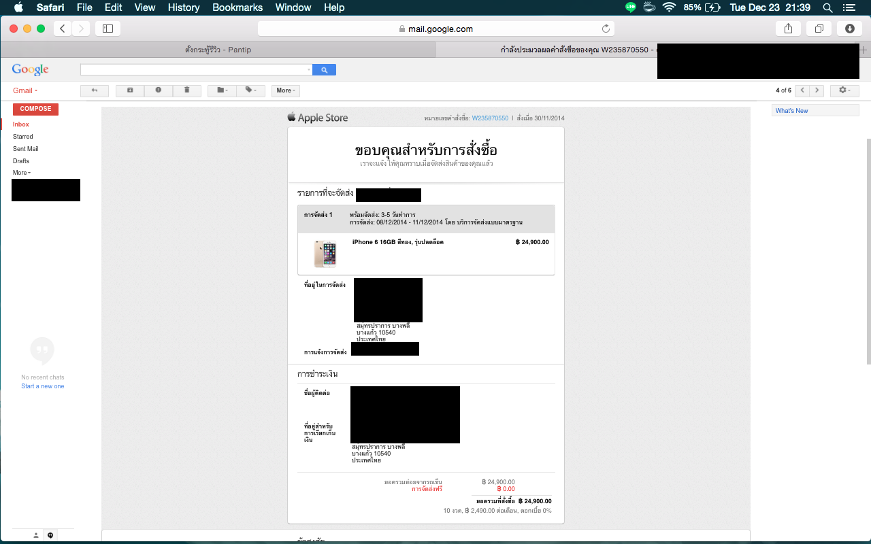Open the Labels dropdown
The width and height of the screenshot is (871, 544).
250,90
